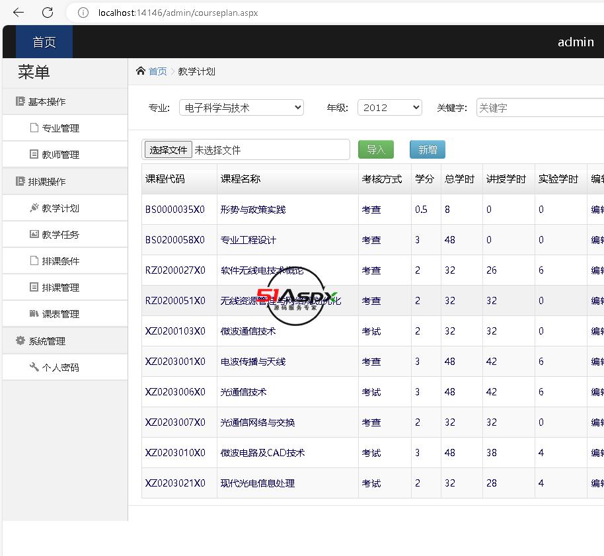
Task: Open 教师管理 in the sidebar menu
Action: pyautogui.click(x=60, y=155)
